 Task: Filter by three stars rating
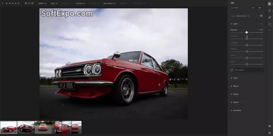point(13,3)
